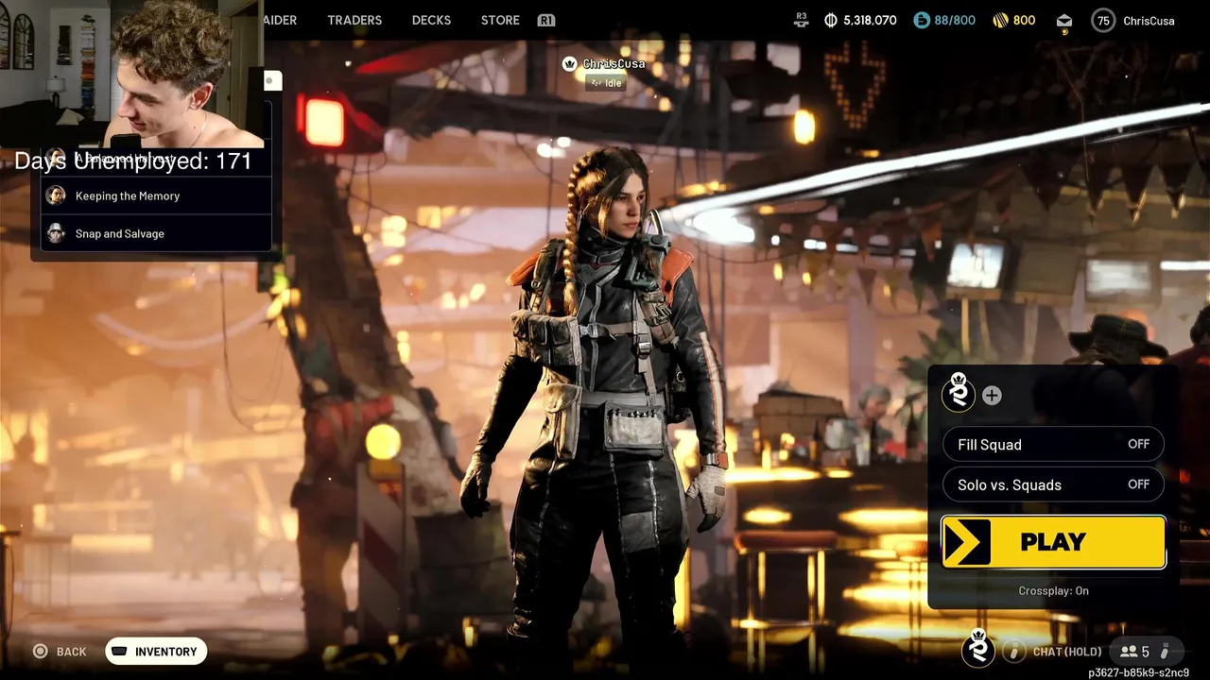Open the Store tab
Image resolution: width=1210 pixels, height=680 pixels.
tap(500, 20)
